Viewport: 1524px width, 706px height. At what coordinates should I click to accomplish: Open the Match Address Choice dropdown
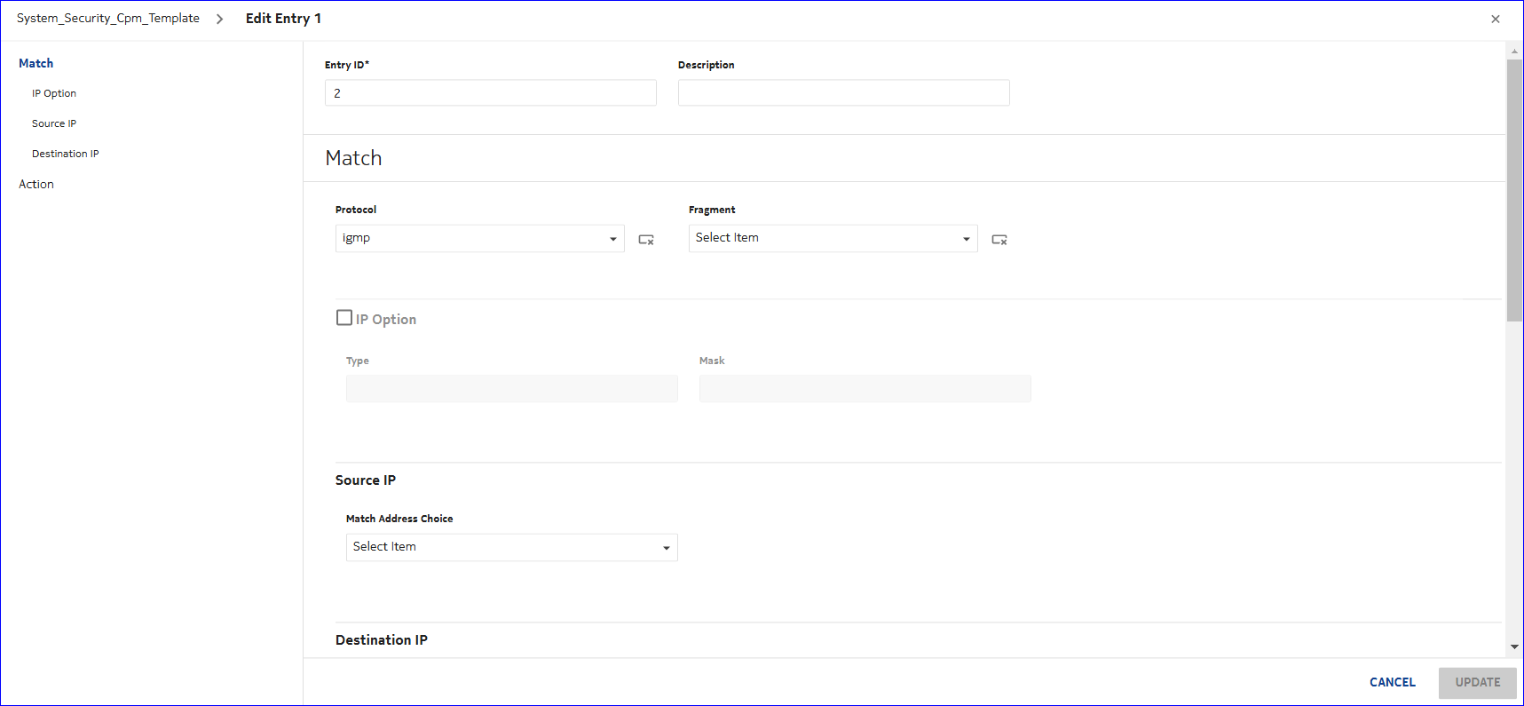511,547
